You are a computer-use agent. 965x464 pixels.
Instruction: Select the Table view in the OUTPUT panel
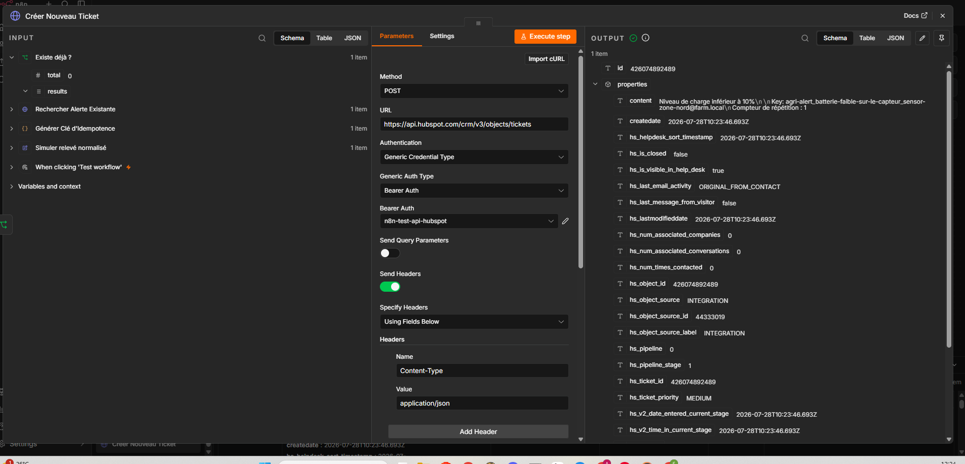pyautogui.click(x=867, y=38)
